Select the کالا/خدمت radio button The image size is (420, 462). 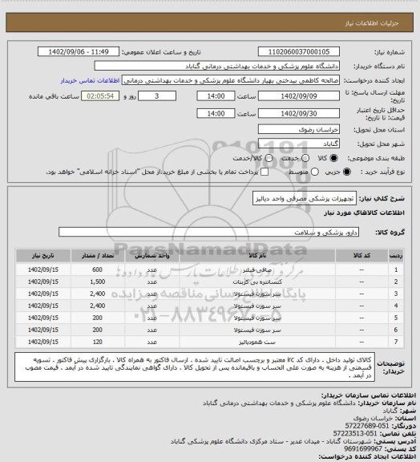(x=269, y=158)
